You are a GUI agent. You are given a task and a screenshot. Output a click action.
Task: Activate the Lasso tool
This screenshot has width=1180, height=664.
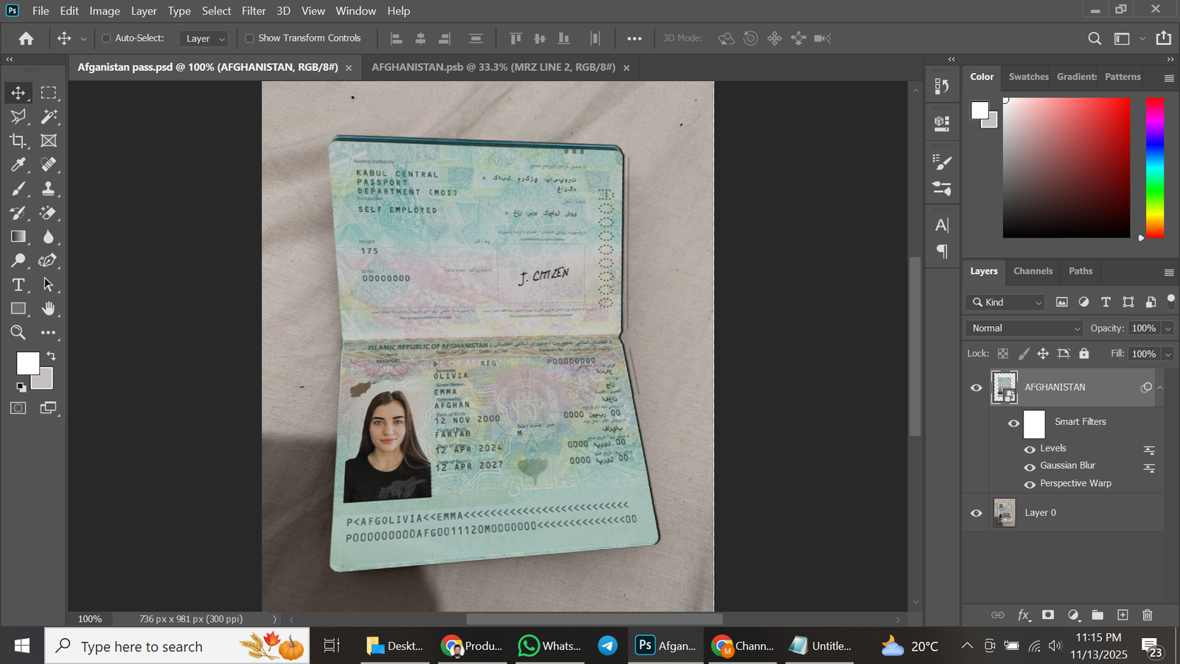click(x=18, y=117)
